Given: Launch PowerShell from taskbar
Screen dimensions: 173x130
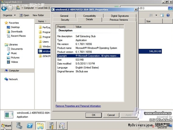Looking at the screenshot, I should [30, 126].
